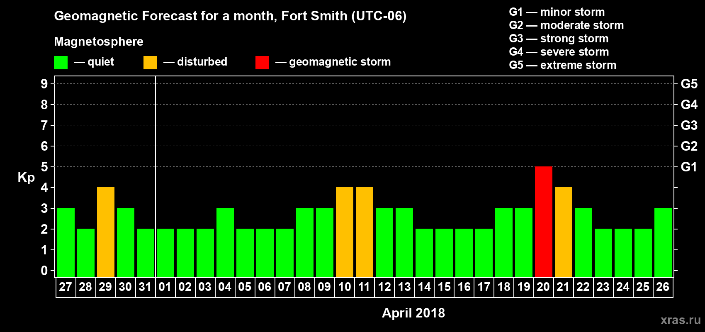
Task: Select the red storm bar for day 20
Action: [x=543, y=222]
